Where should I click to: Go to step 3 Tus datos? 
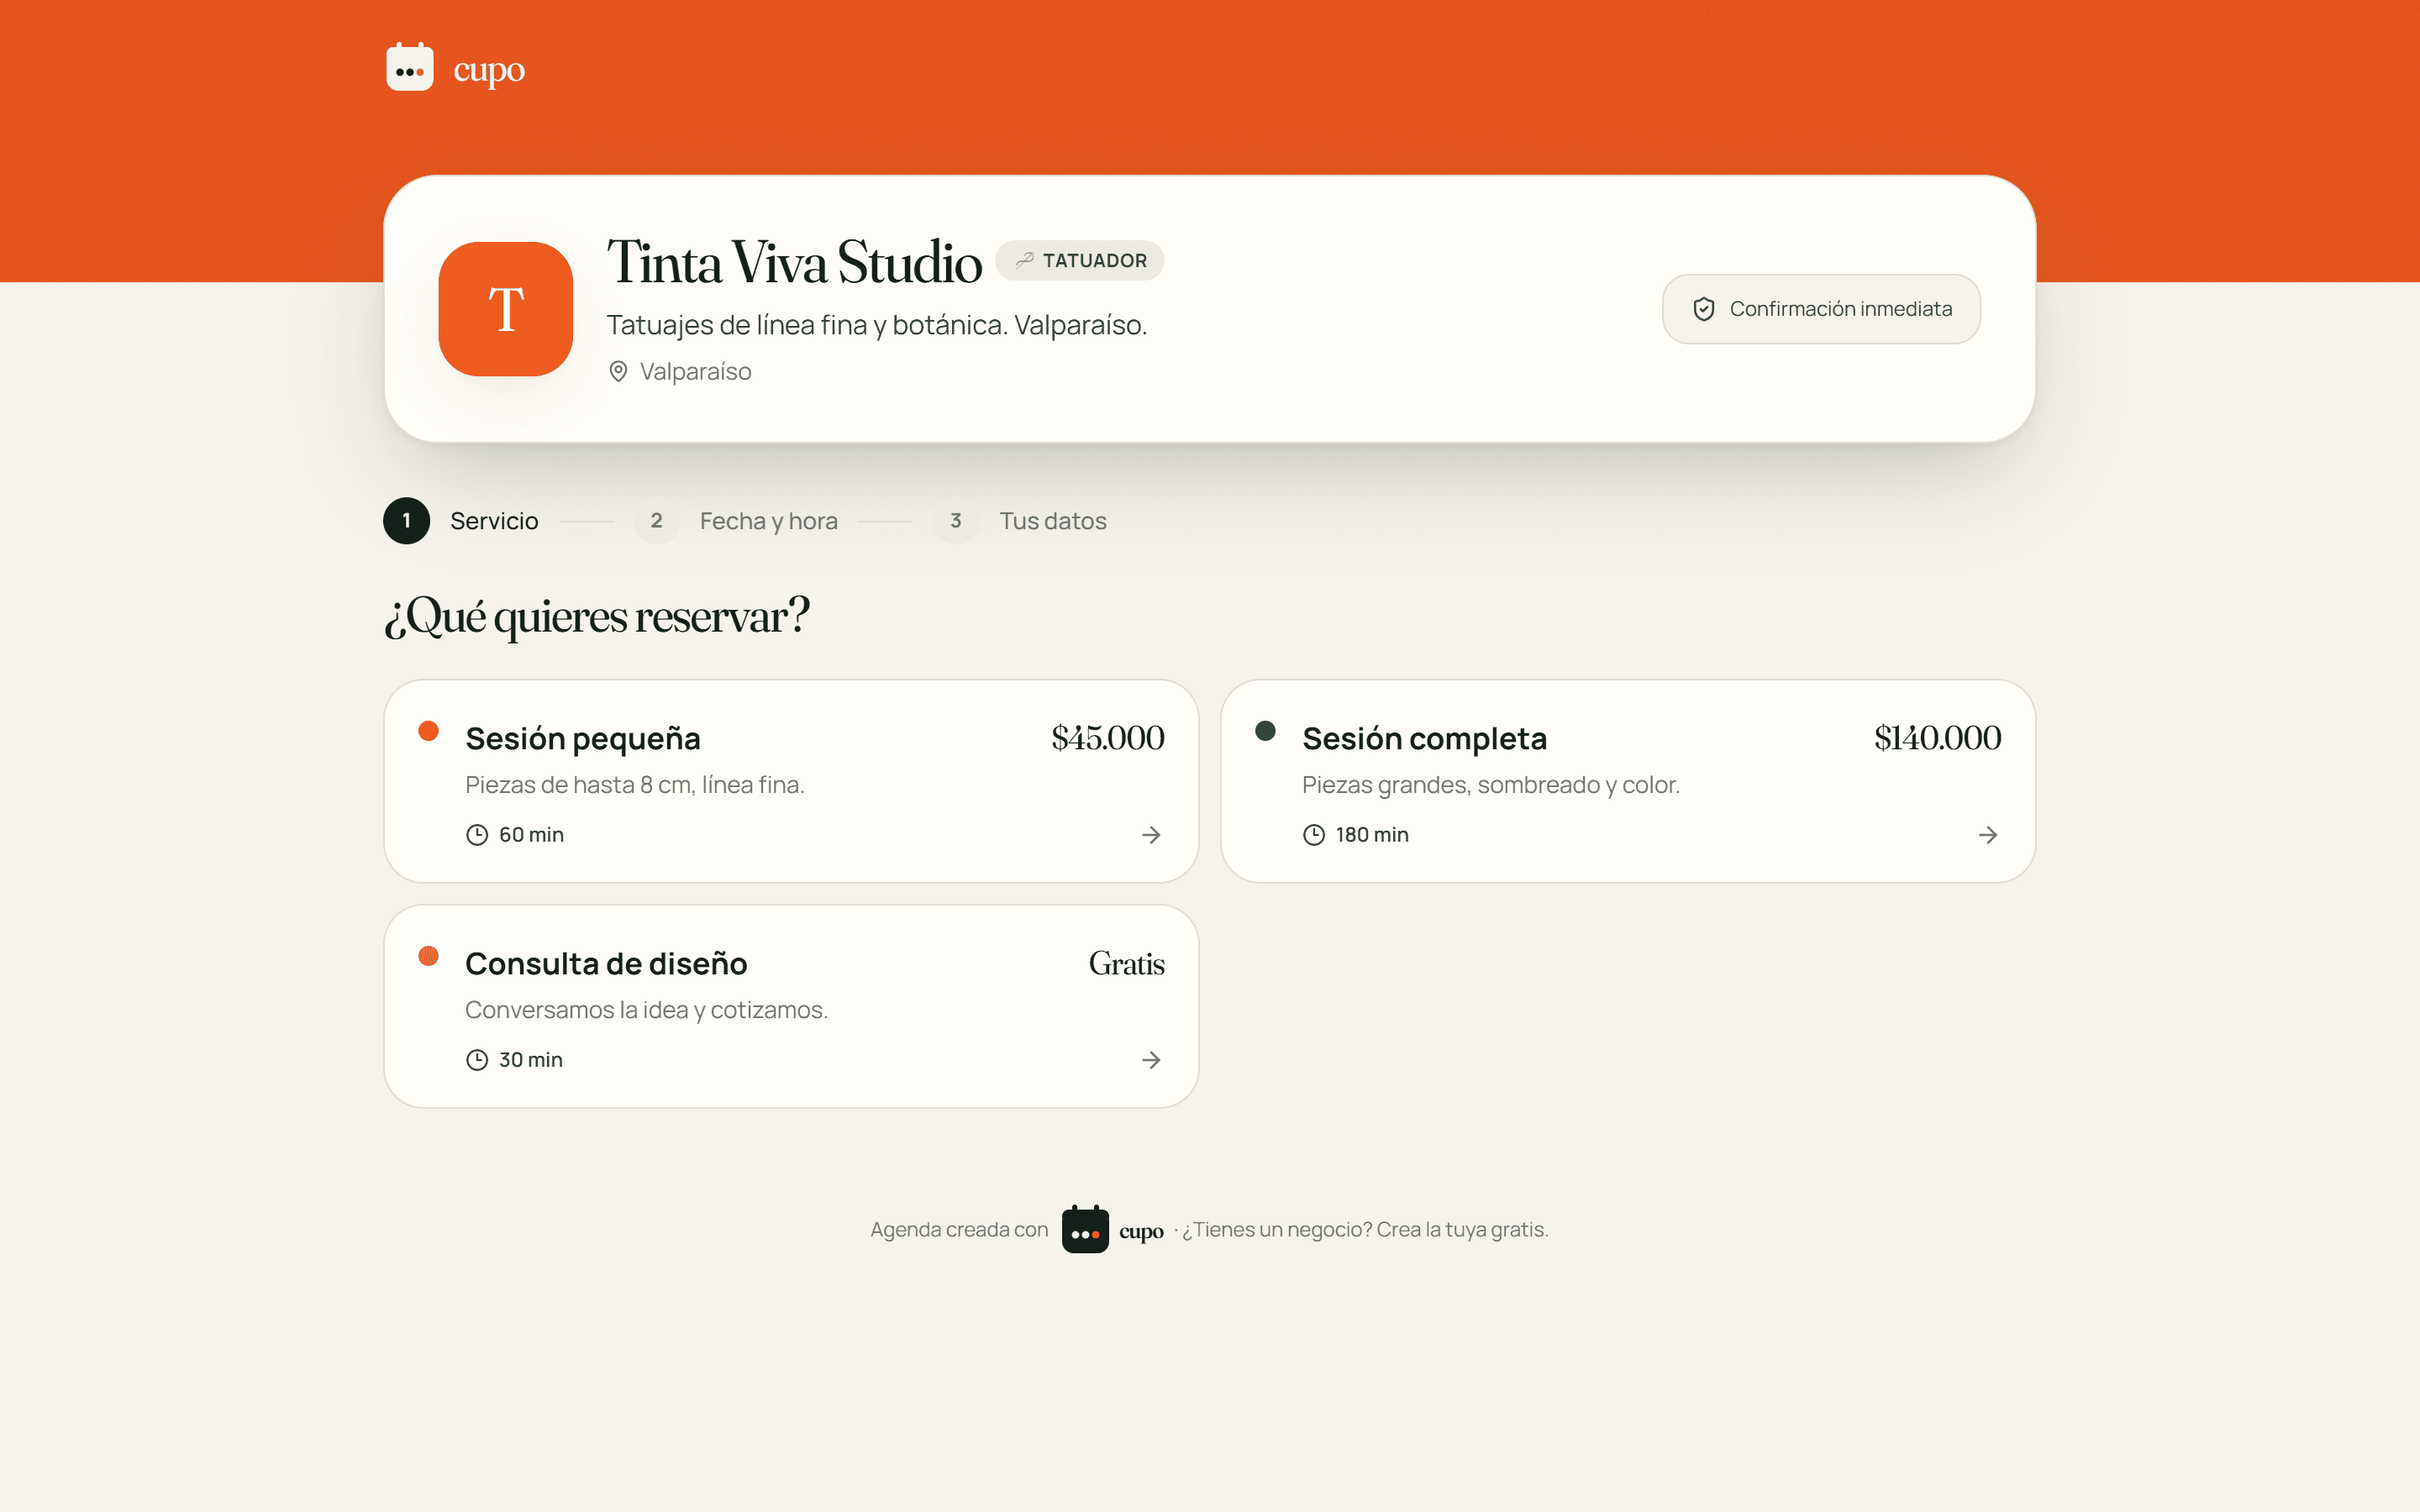click(1020, 521)
